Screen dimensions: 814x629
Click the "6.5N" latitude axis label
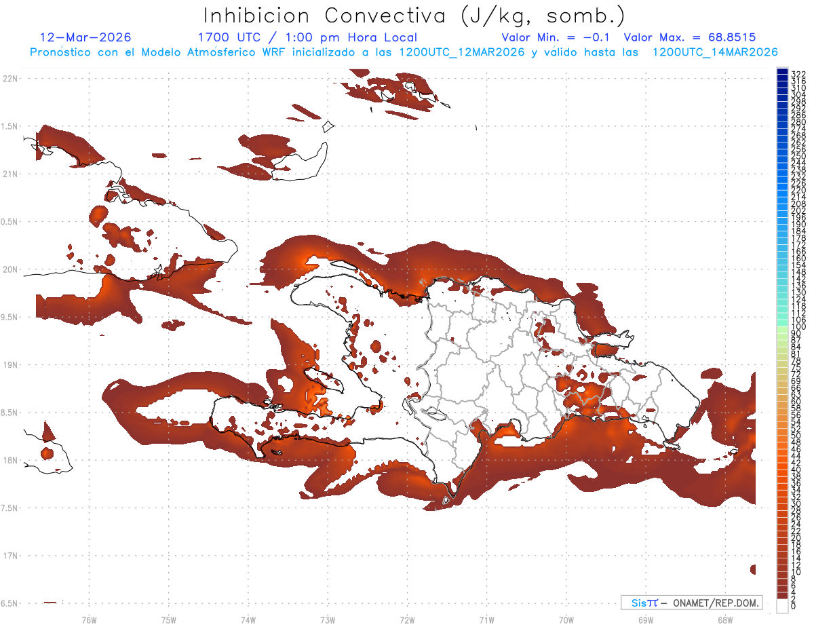click(x=10, y=603)
